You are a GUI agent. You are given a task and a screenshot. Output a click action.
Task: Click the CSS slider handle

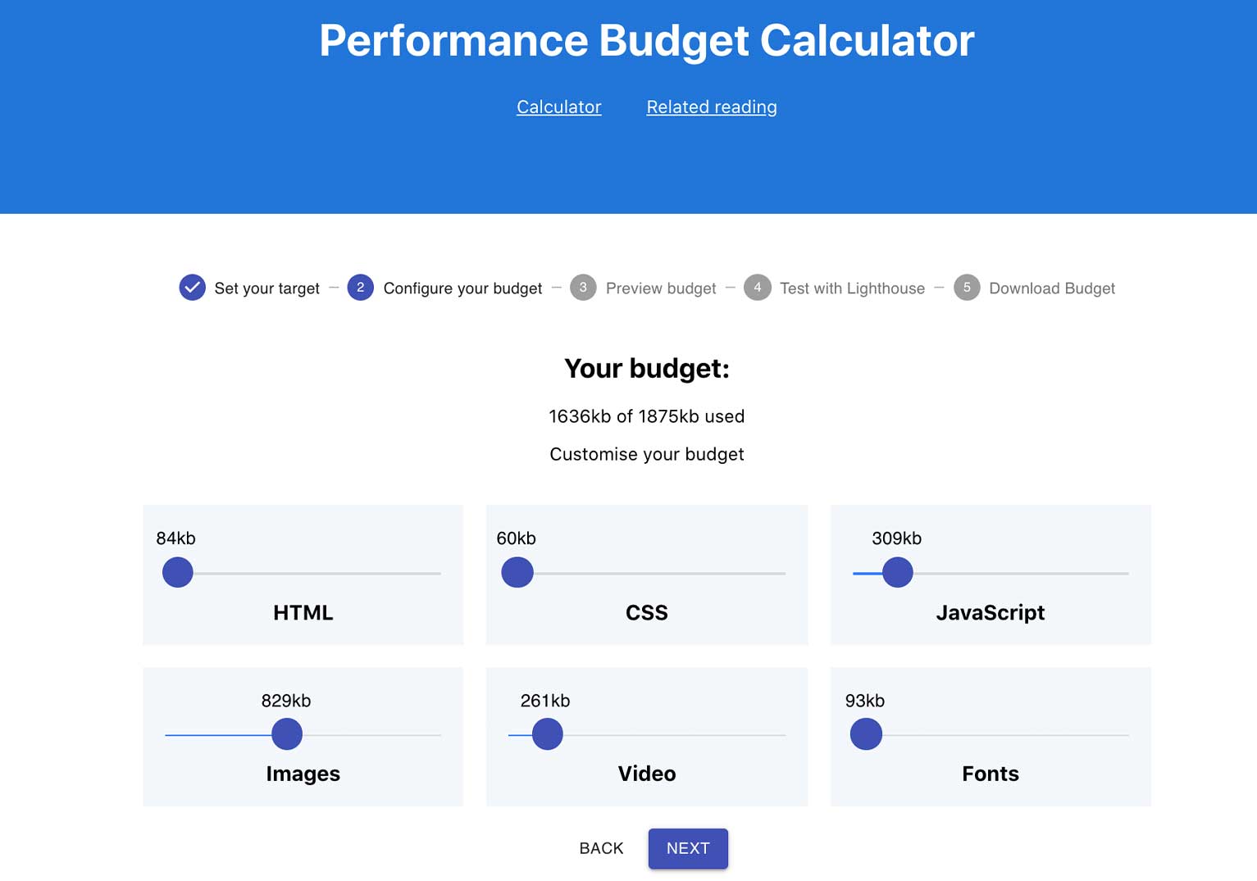[x=517, y=572]
